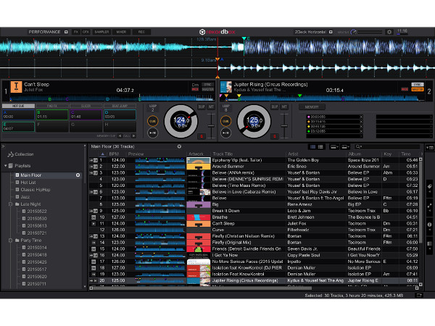Click the deck 1 tempo slider
The height and width of the screenshot is (326, 435).
[x=211, y=125]
